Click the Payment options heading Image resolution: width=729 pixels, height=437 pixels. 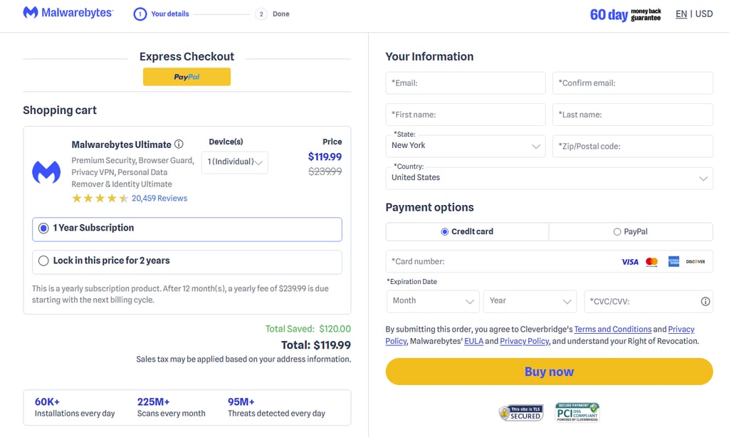(429, 207)
